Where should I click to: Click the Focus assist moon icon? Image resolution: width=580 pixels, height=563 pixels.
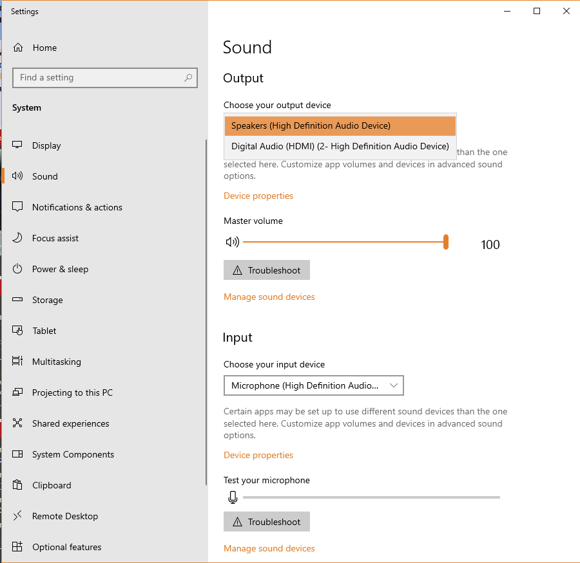click(18, 238)
